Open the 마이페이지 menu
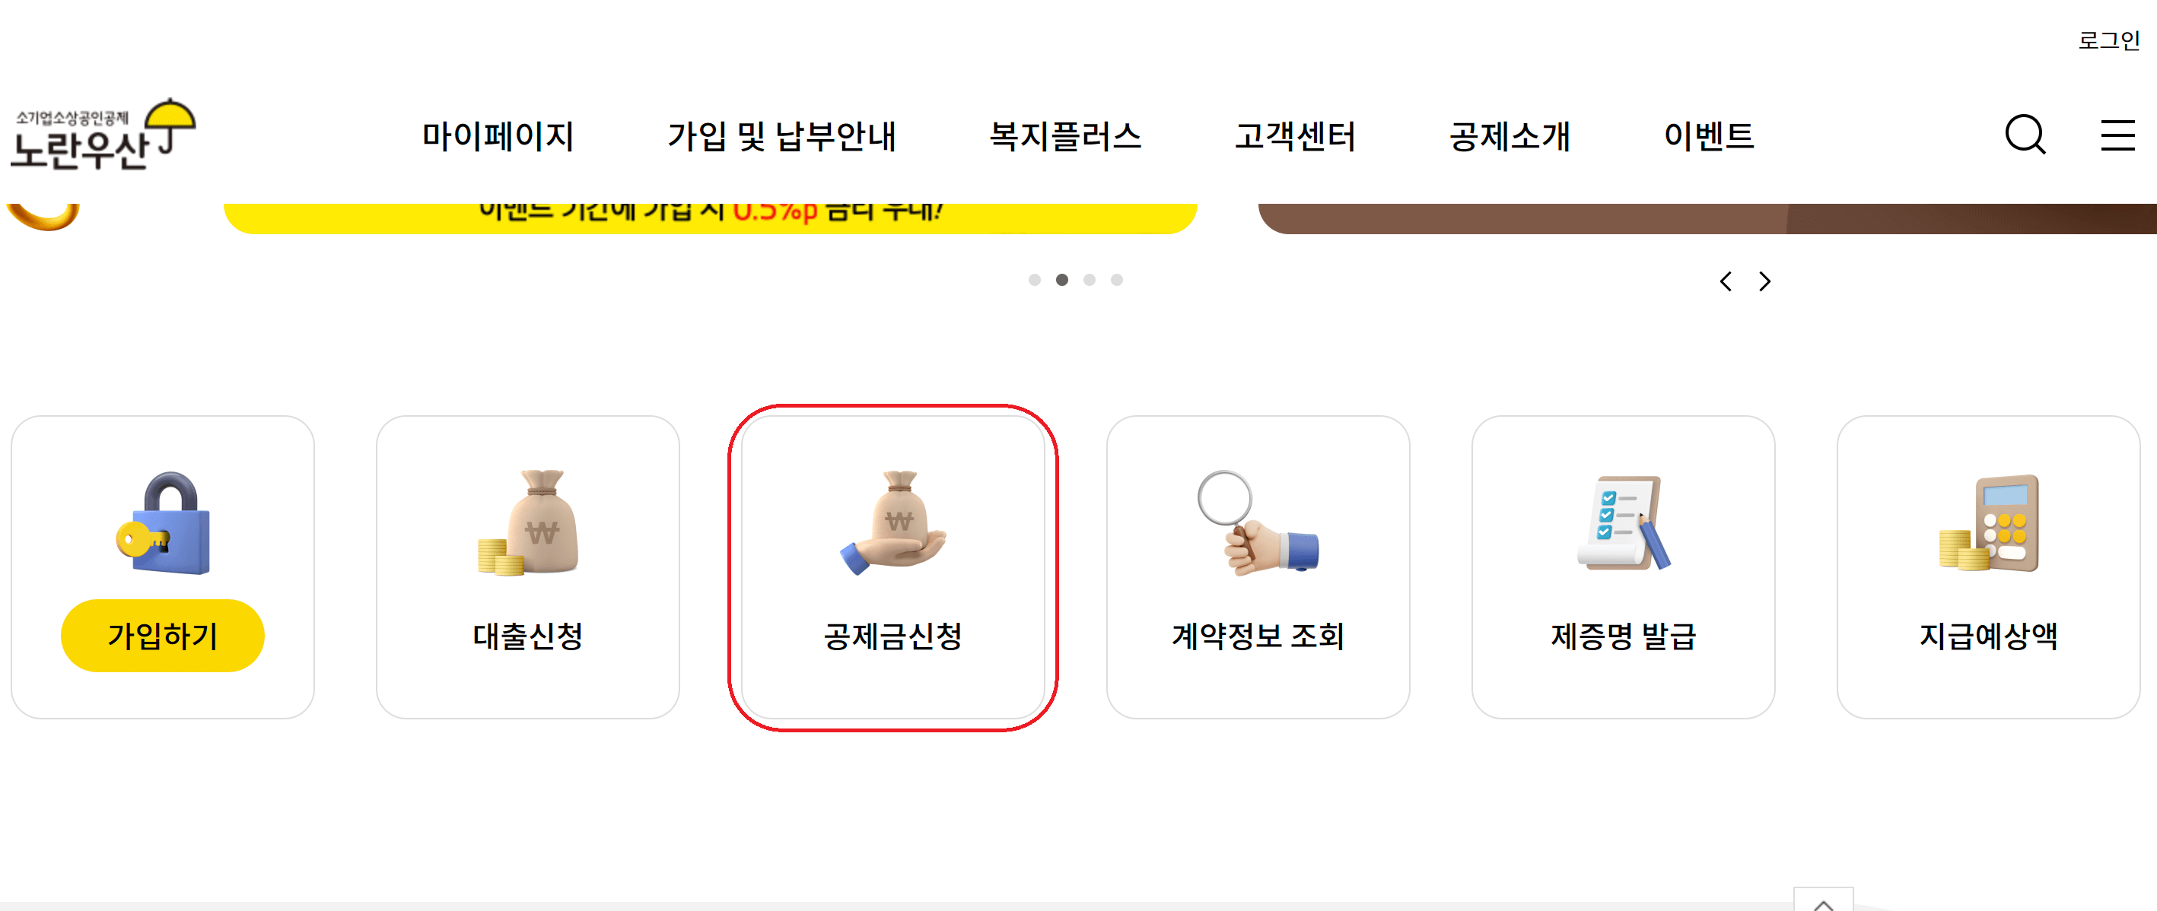The height and width of the screenshot is (911, 2157). coord(498,138)
